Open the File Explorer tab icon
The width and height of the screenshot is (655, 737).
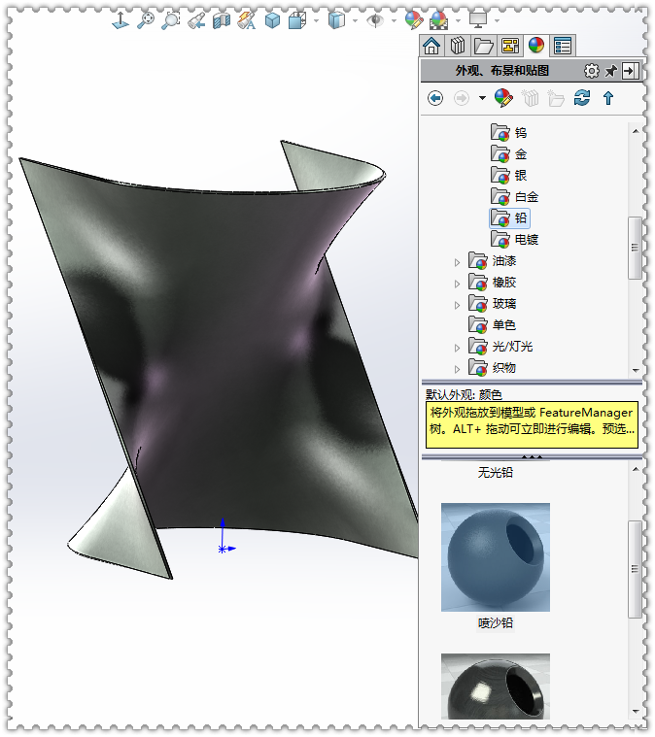pos(483,45)
